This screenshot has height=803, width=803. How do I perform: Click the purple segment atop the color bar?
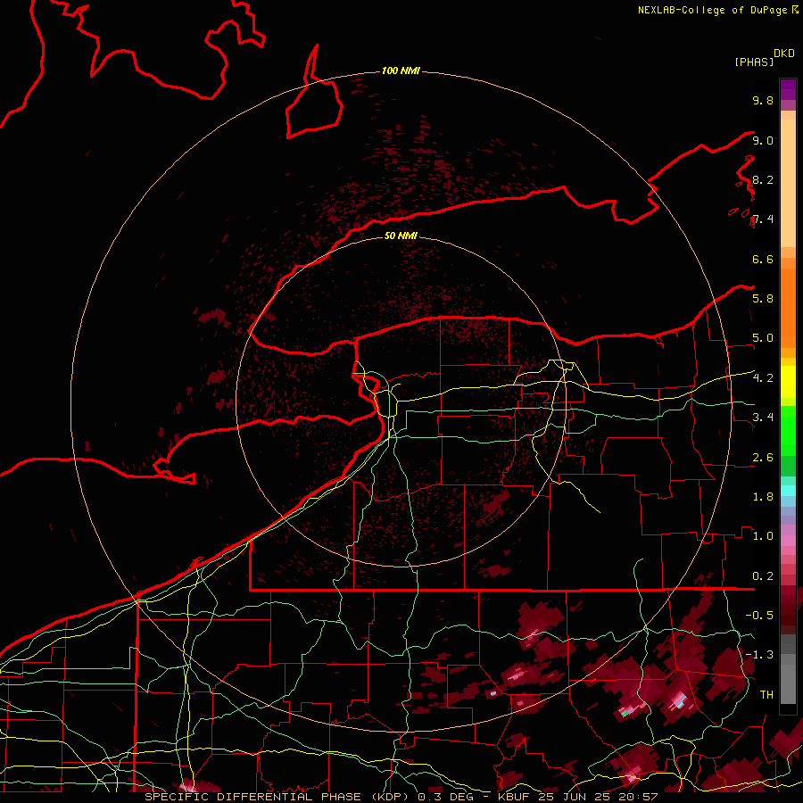tap(788, 89)
